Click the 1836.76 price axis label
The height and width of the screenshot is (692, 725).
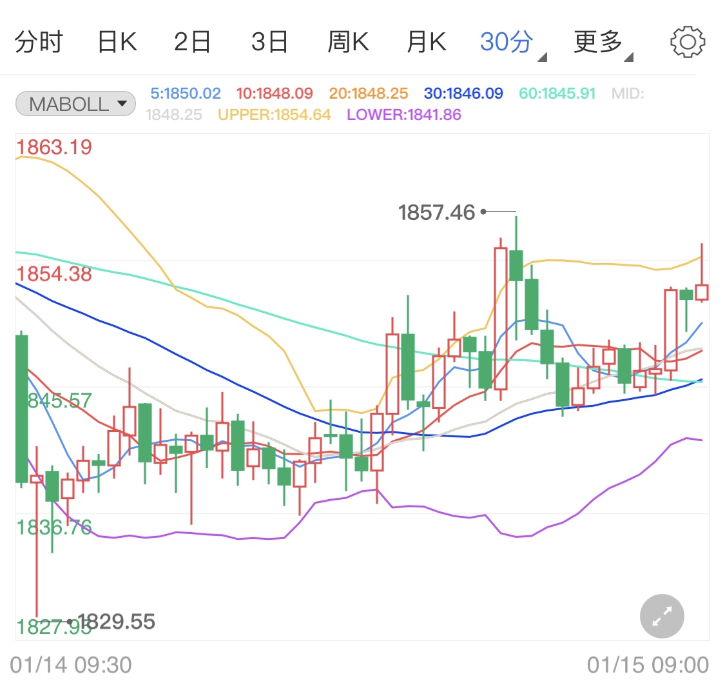point(54,527)
